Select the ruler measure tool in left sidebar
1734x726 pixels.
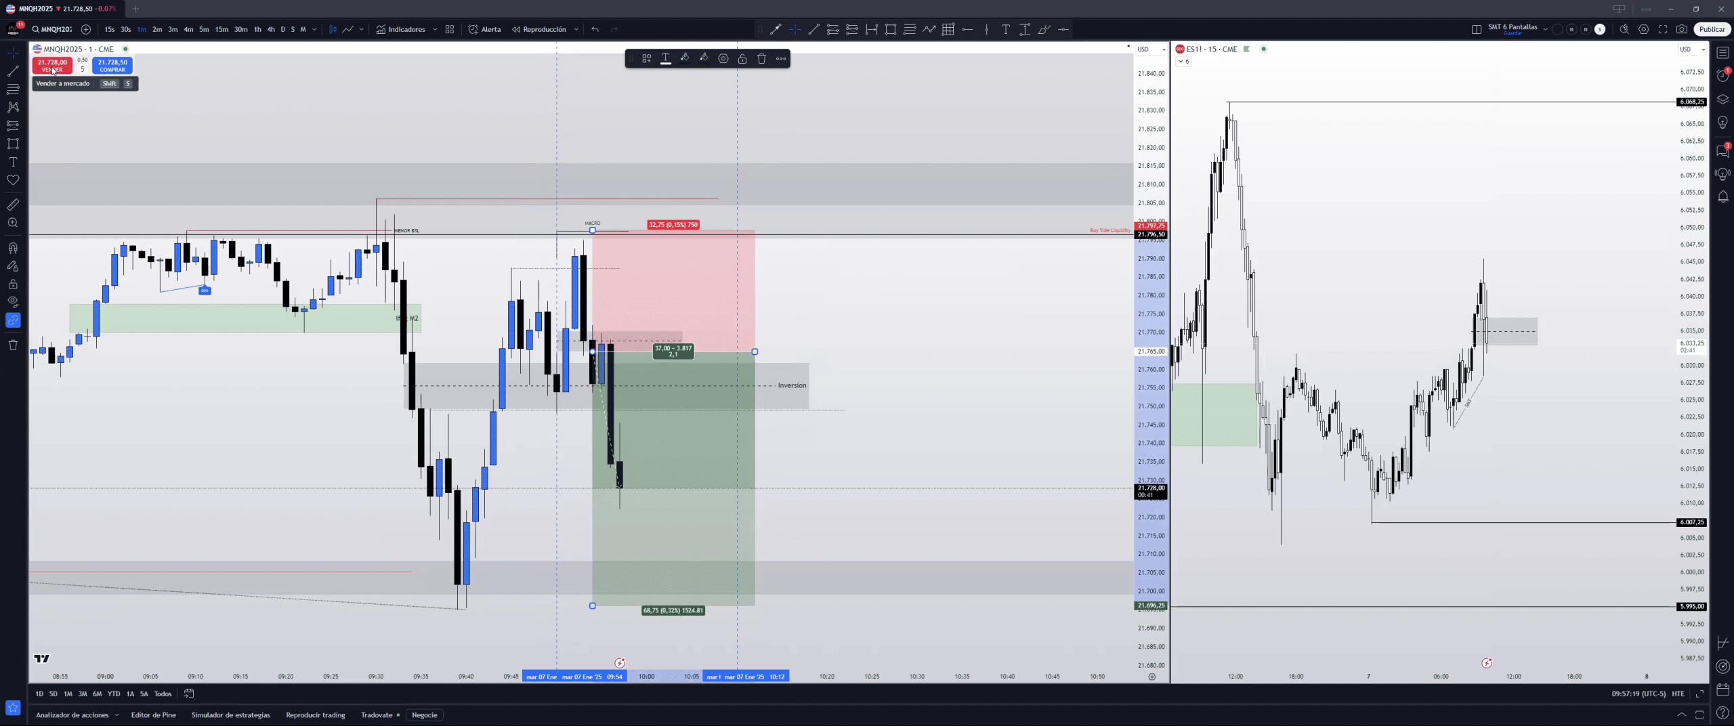(x=13, y=205)
